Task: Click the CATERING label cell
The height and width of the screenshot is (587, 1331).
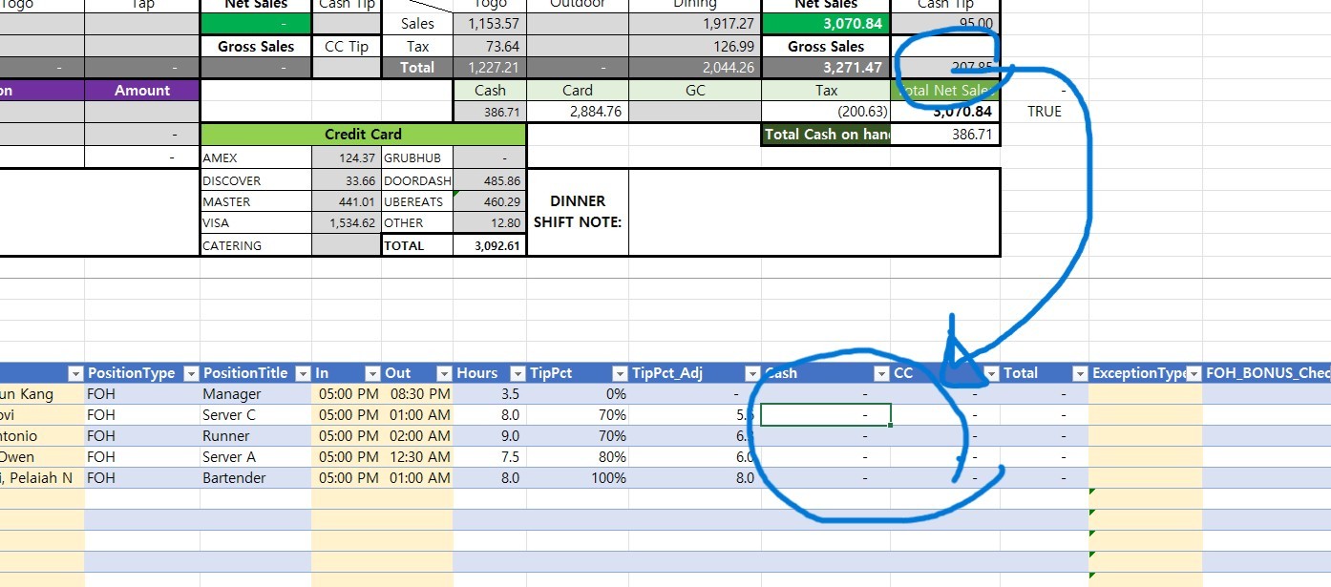Action: point(256,245)
